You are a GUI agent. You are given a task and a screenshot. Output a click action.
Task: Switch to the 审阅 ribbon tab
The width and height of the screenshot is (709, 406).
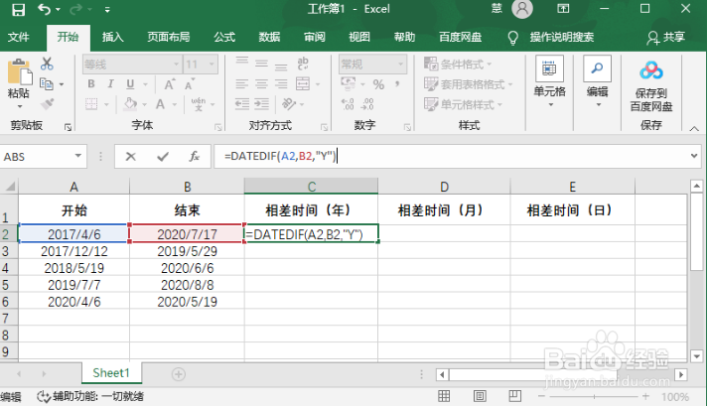pos(314,37)
